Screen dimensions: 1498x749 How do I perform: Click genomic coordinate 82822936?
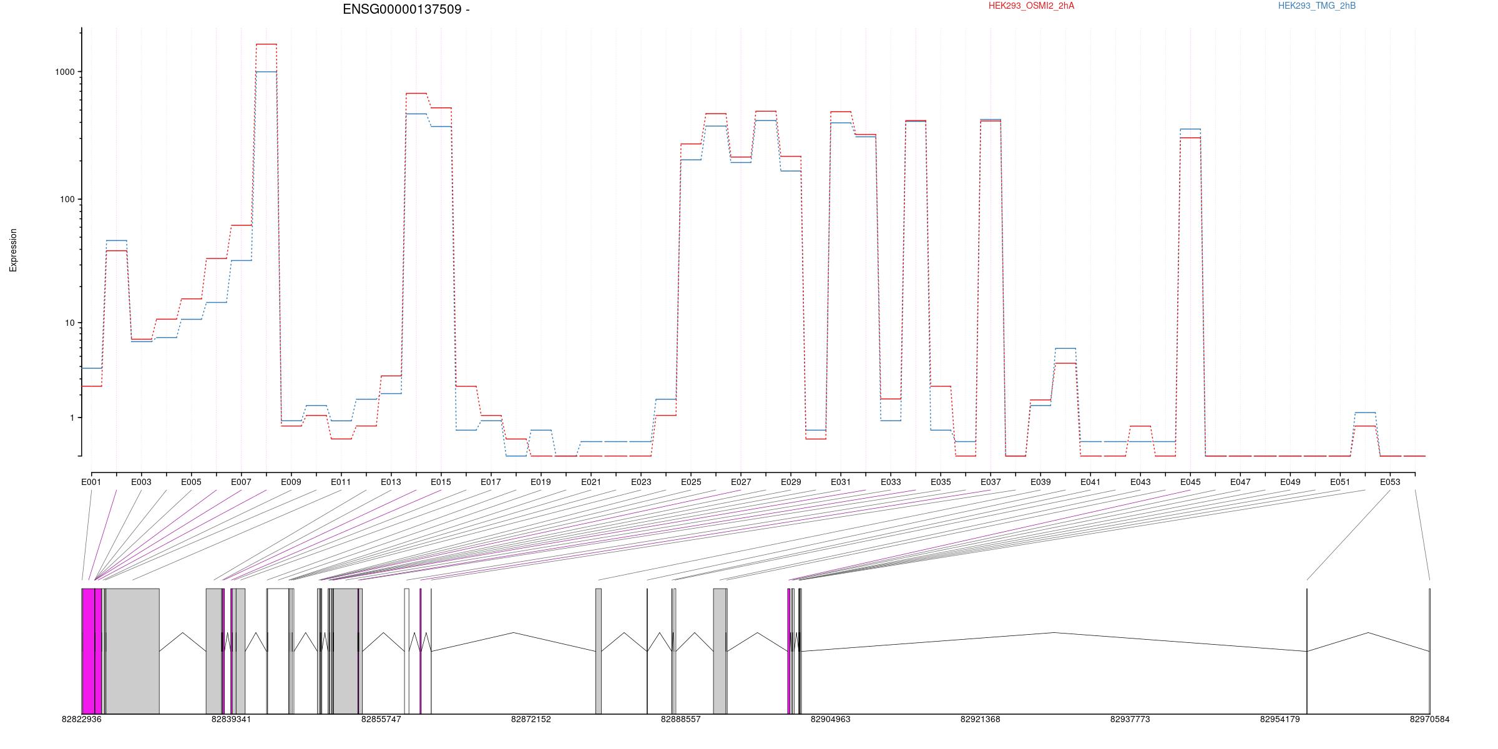82,719
